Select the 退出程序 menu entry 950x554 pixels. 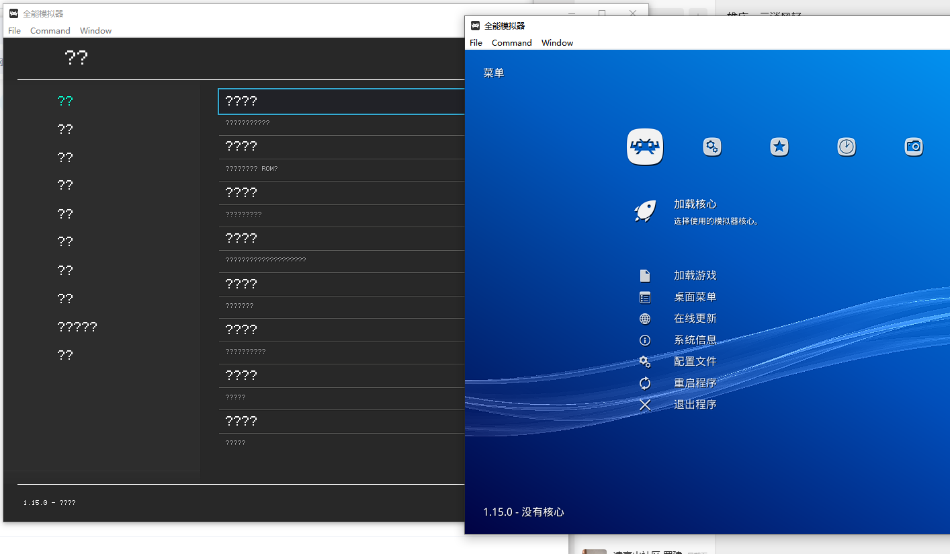coord(695,404)
